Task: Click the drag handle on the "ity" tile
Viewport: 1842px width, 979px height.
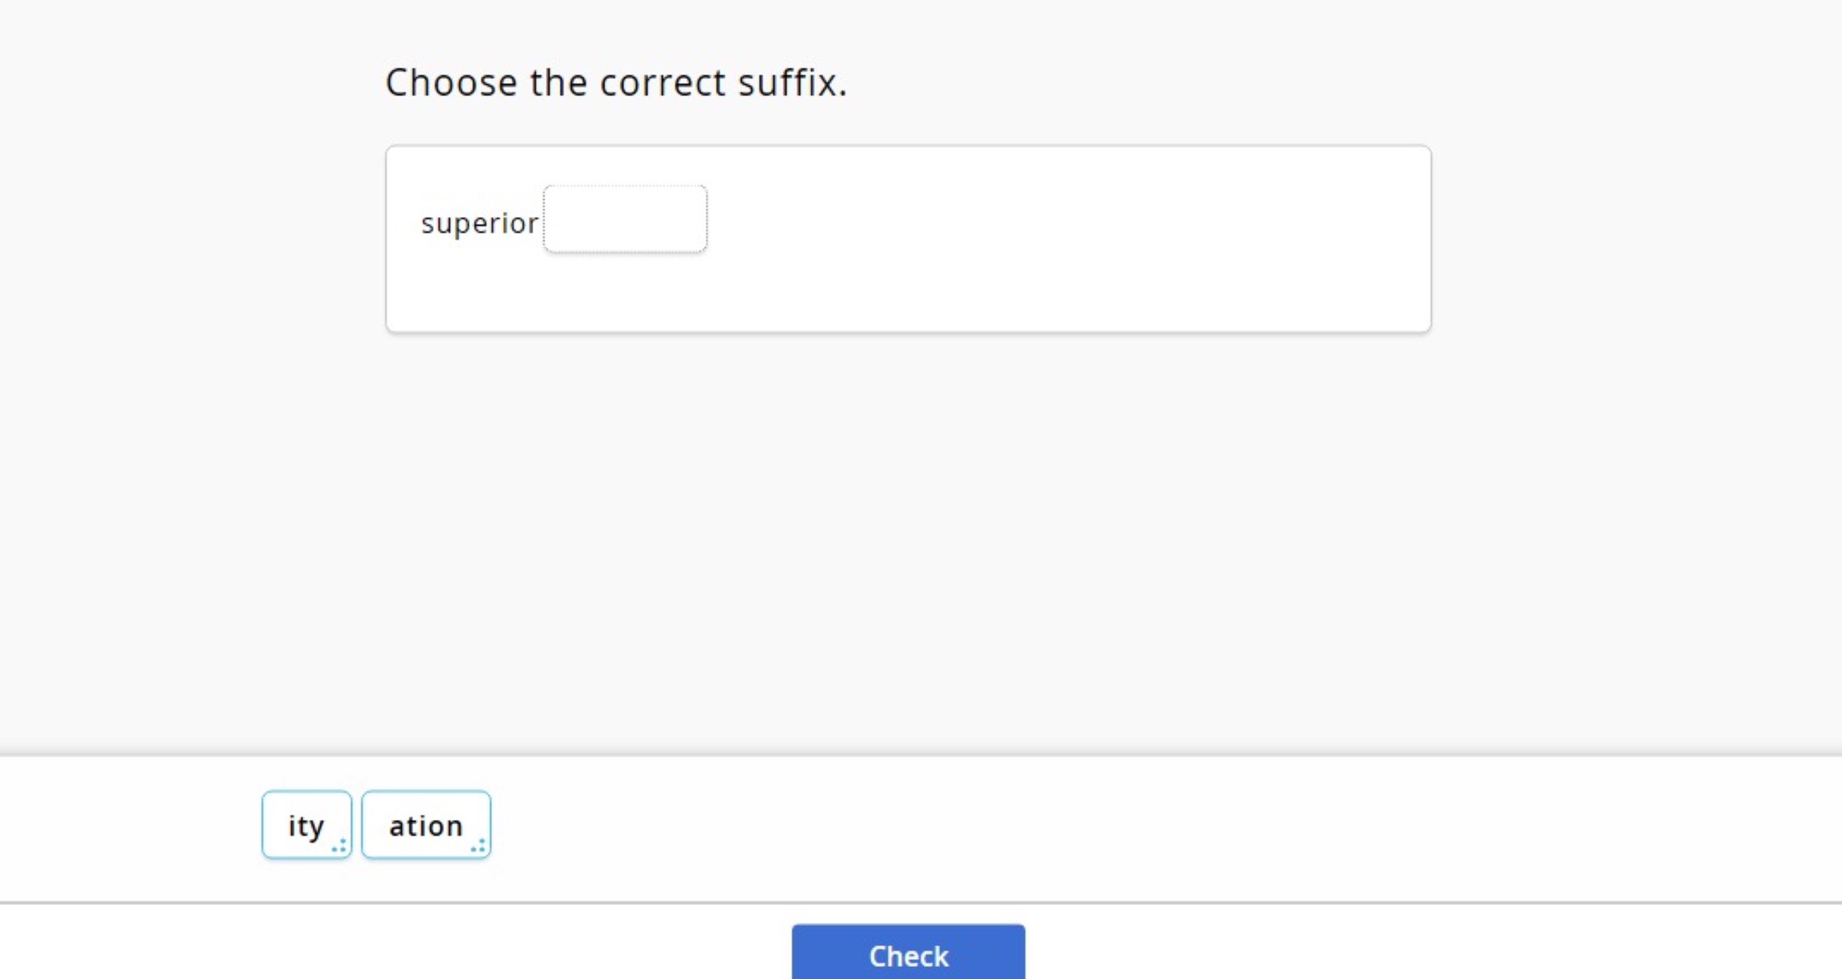Action: [x=340, y=846]
